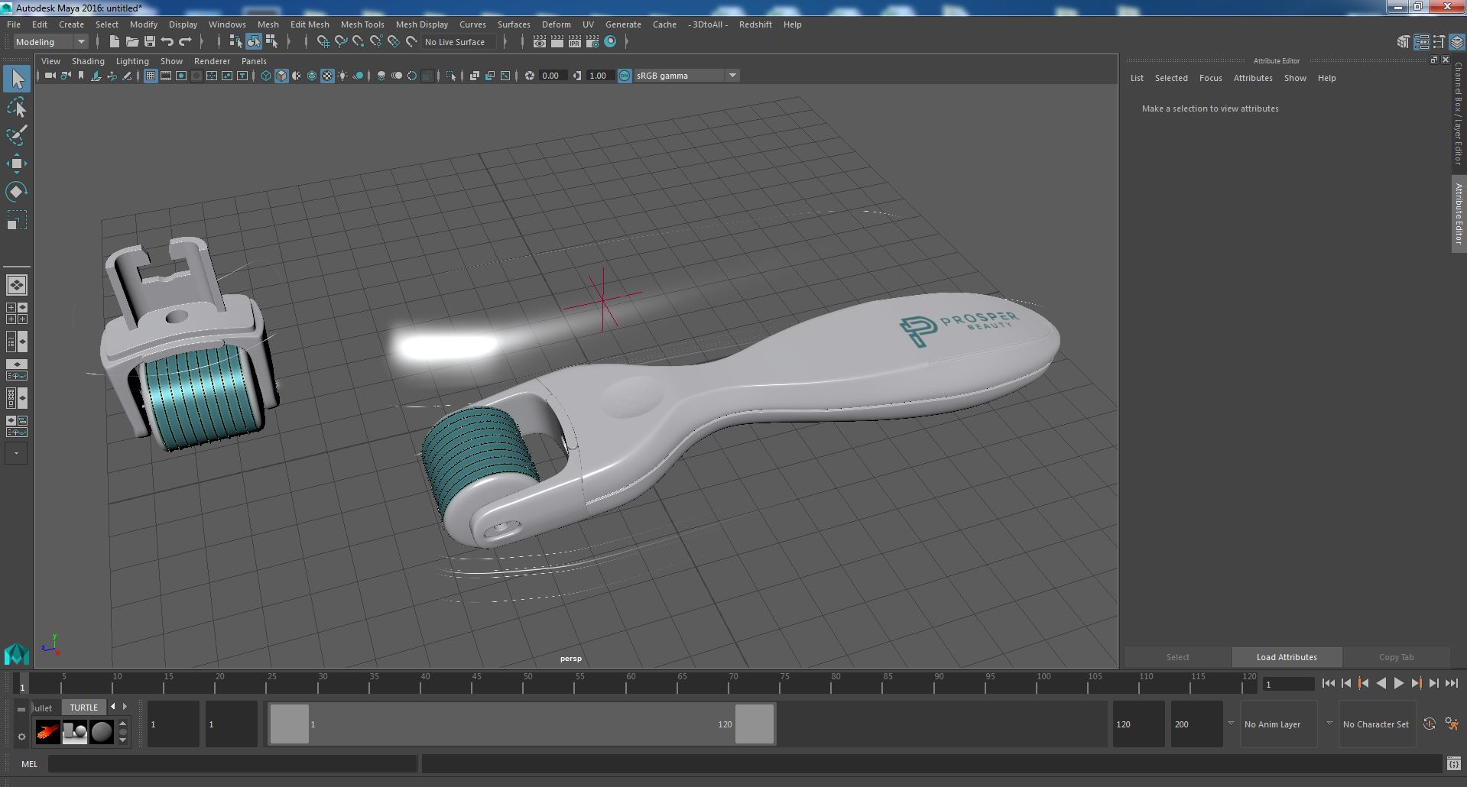Click the MEL command line input

click(x=232, y=763)
